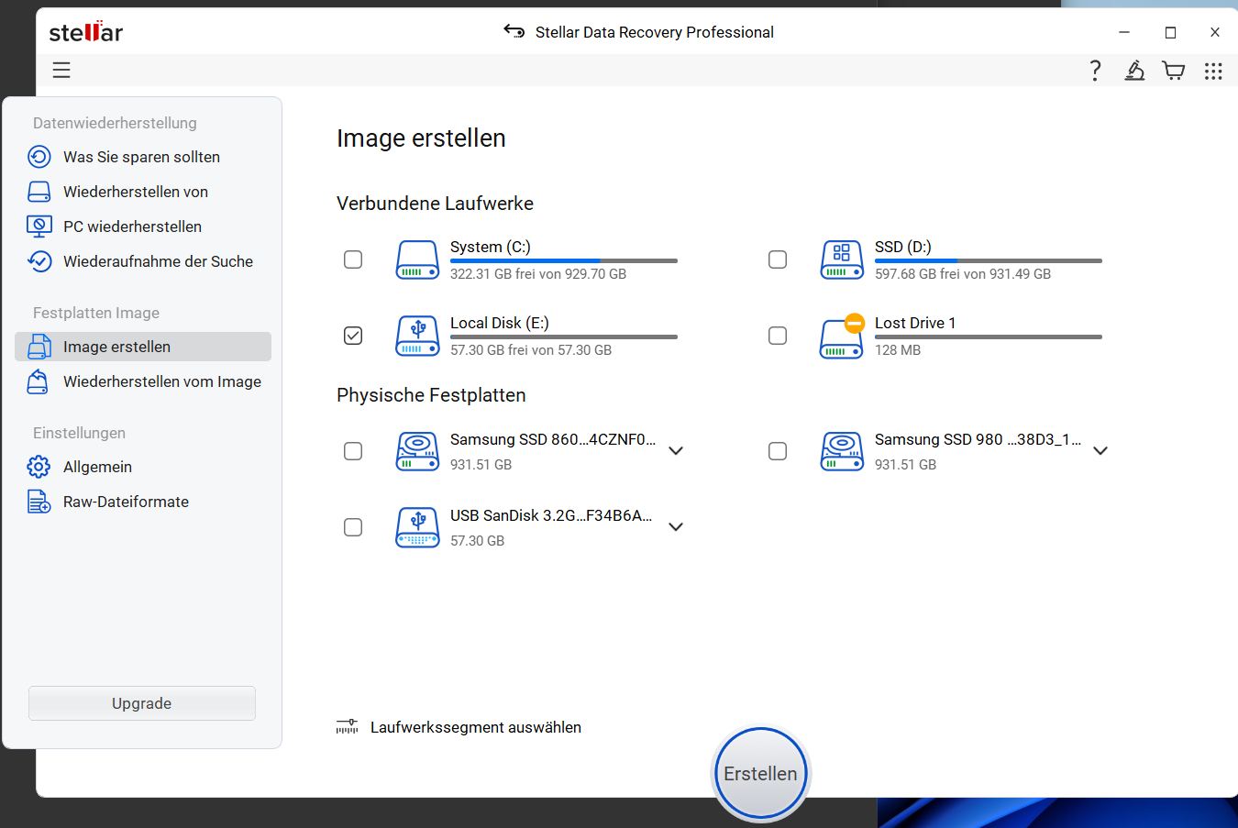1238x828 pixels.
Task: Click the 'Samsung SSD 860…4CZNF0…' name
Action: pos(553,439)
